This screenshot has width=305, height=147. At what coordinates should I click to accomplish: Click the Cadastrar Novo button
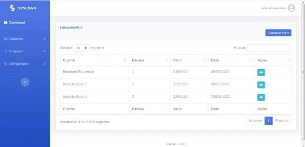(x=278, y=33)
